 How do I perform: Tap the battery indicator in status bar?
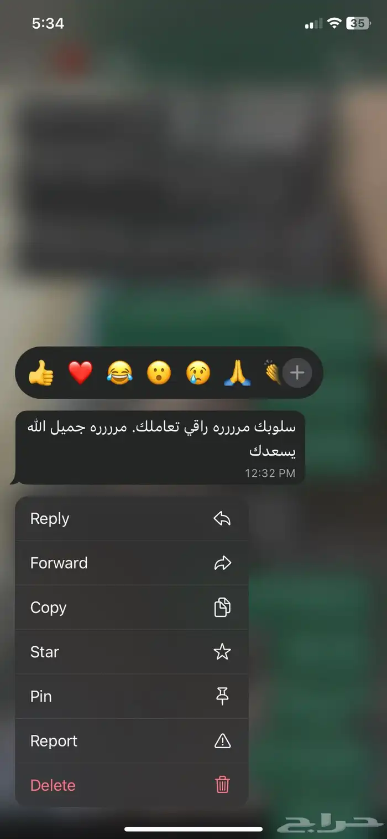coord(358,23)
